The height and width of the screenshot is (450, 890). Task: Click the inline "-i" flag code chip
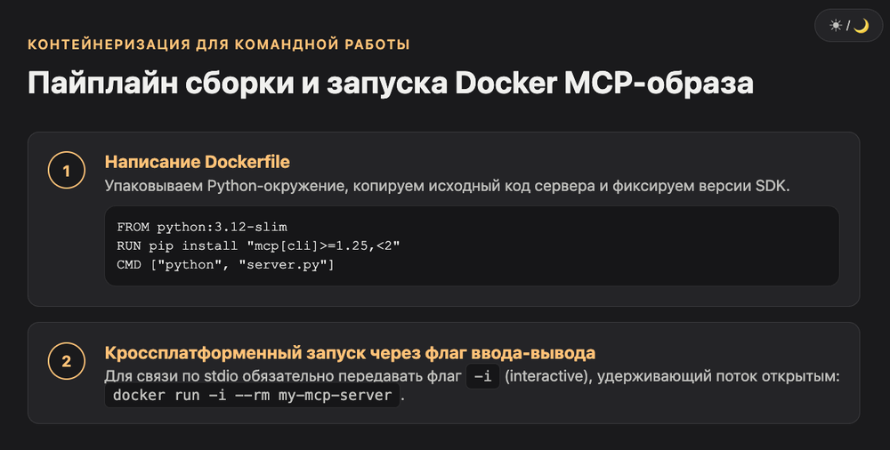[x=482, y=377]
